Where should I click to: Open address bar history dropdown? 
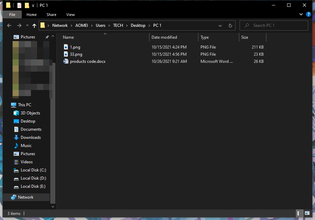tap(220, 25)
